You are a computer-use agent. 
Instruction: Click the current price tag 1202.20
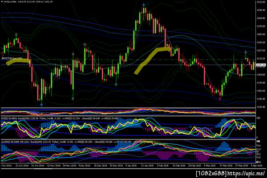pyautogui.click(x=261, y=65)
